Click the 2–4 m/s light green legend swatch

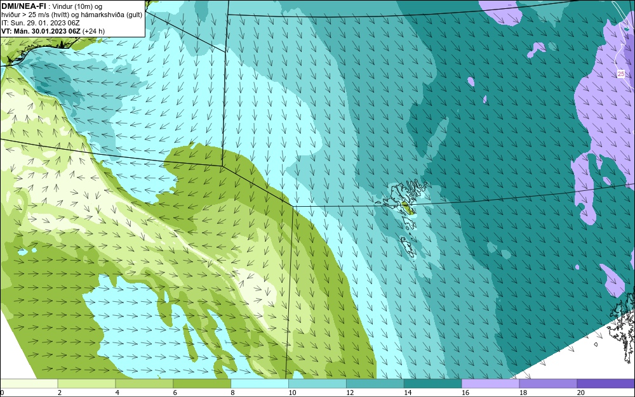coord(86,384)
